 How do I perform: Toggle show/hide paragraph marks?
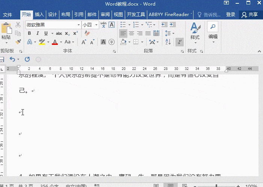coord(180,42)
